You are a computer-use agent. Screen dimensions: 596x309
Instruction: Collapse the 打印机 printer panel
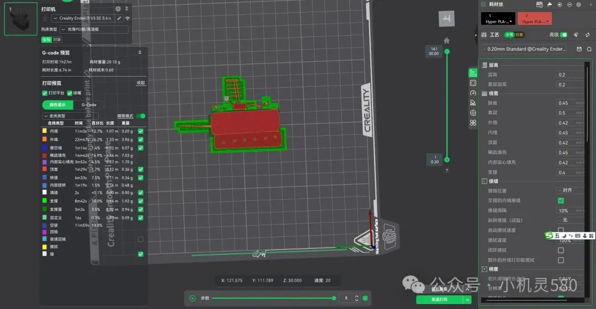coord(126,9)
